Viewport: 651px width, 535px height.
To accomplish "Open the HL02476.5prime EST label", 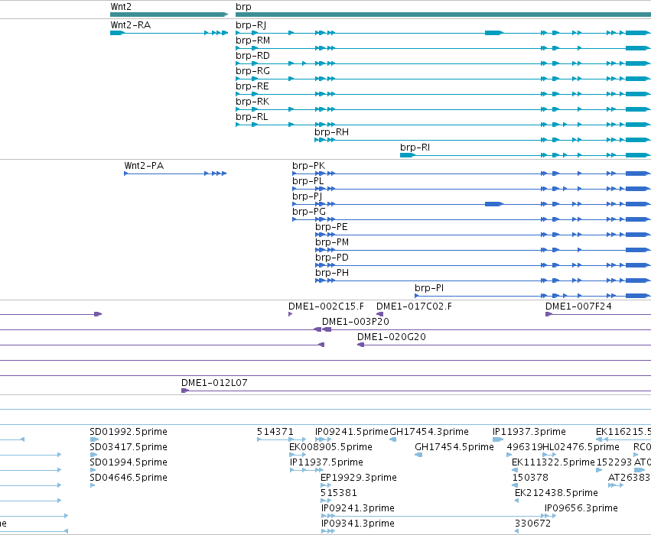I will coord(581,448).
